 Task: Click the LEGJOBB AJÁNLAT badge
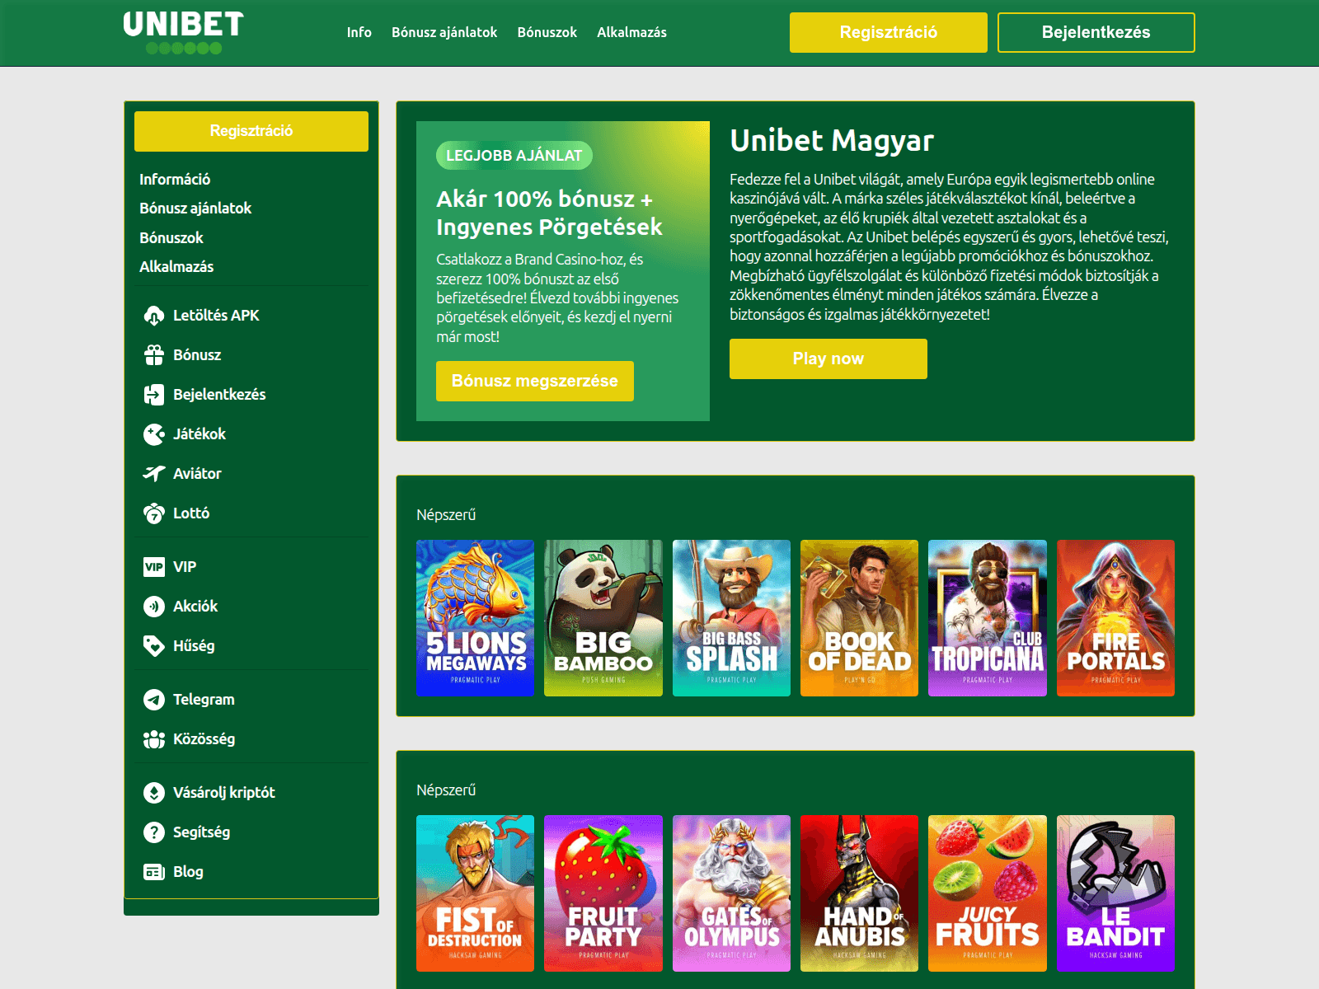pyautogui.click(x=514, y=155)
